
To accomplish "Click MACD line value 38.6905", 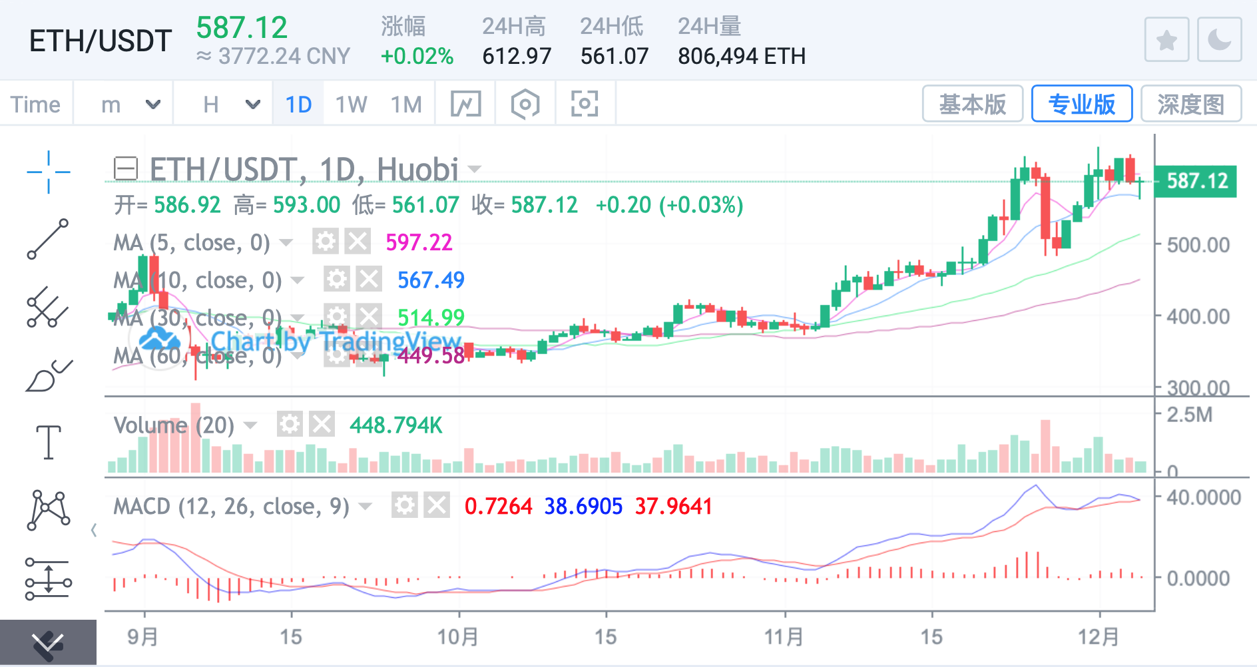I will [x=583, y=507].
